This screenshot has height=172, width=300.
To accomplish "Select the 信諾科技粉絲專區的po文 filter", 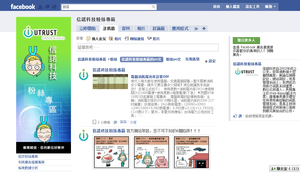I will 141,59.
